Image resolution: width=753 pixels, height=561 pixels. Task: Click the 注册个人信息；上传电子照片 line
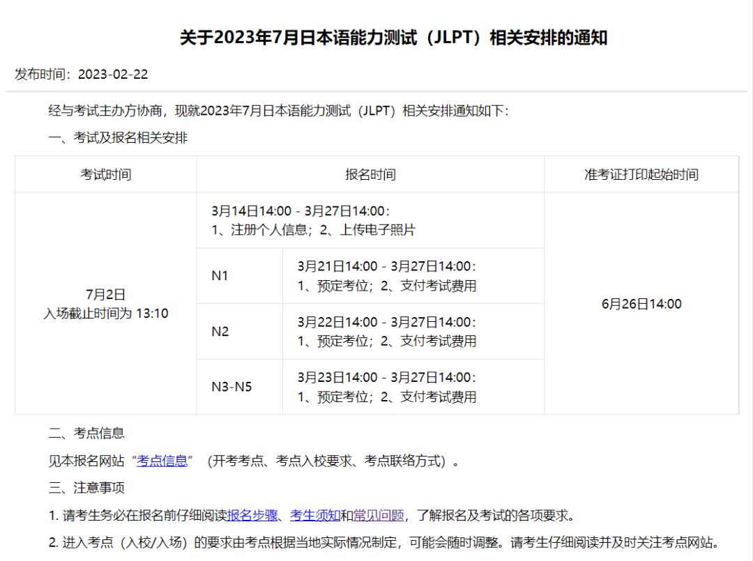313,230
